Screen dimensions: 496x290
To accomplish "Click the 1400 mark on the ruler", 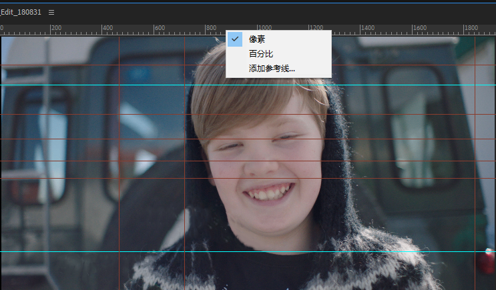I will pyautogui.click(x=367, y=29).
